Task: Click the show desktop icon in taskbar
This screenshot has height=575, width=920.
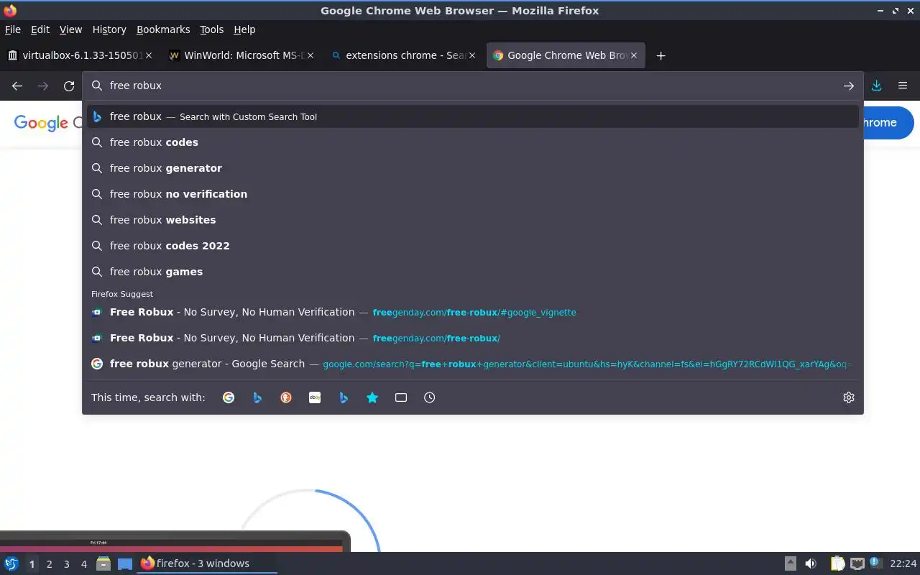Action: (x=125, y=563)
